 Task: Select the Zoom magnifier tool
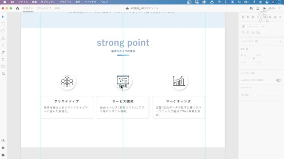coord(3,74)
